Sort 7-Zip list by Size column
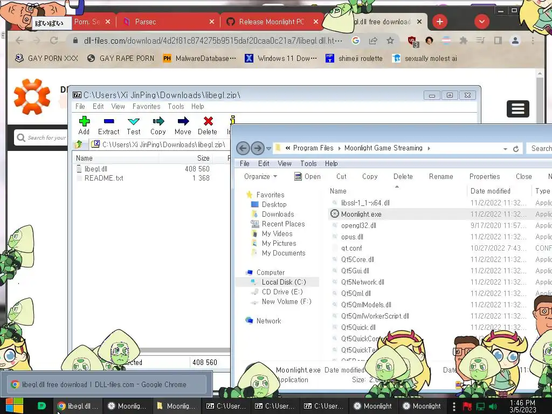Screen dimensions: 552x414 point(203,158)
